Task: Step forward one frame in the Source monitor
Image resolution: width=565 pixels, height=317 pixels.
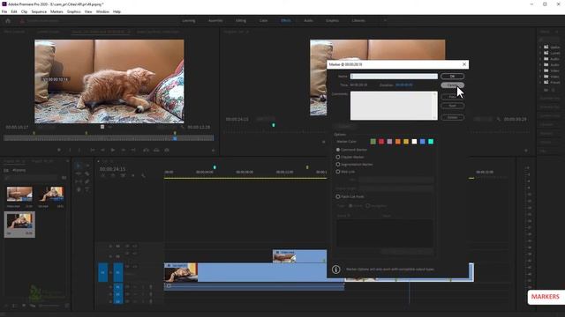Action: tap(124, 150)
